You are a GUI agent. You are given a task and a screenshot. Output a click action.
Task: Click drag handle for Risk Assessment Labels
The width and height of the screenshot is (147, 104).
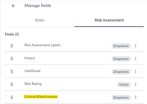tap(12, 46)
